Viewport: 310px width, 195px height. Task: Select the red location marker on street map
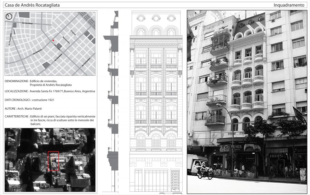53,40
